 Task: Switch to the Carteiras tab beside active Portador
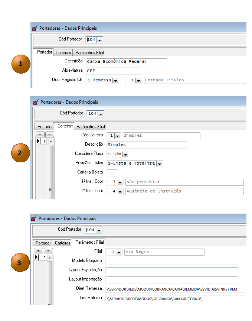63,53
